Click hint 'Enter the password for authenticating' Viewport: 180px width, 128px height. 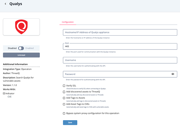[85, 80]
